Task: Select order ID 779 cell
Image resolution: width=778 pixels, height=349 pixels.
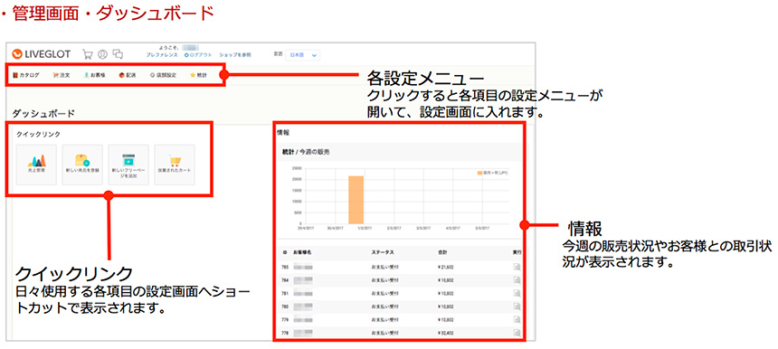Action: [x=286, y=320]
